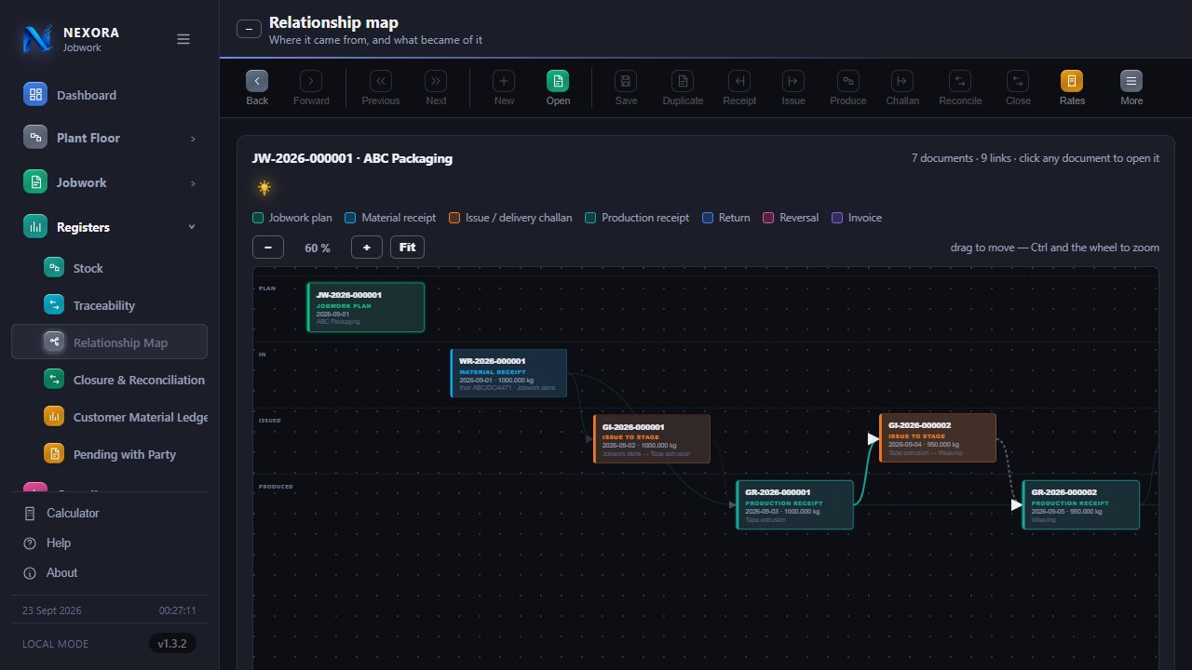Click the Reconcile toolbar icon
1192x670 pixels.
(x=960, y=81)
